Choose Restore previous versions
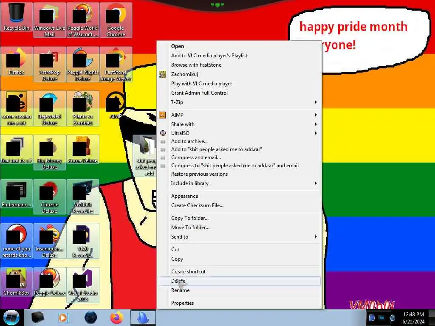Viewport: 435px width, 326px height. coord(239,174)
